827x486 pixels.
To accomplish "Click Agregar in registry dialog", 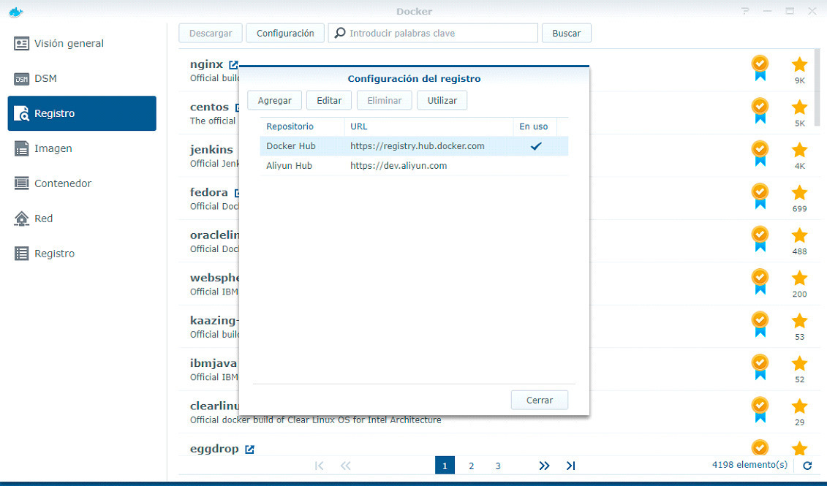I will coord(274,100).
